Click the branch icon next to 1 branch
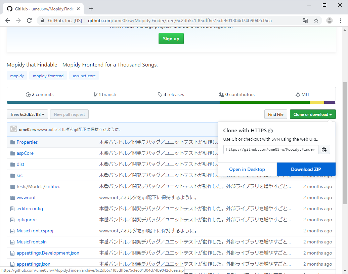This screenshot has height=274, width=348. pos(96,94)
